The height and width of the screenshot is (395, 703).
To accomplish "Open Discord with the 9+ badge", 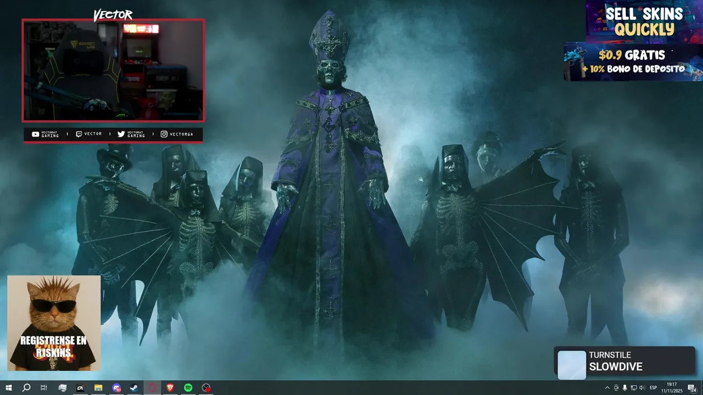I will (116, 388).
